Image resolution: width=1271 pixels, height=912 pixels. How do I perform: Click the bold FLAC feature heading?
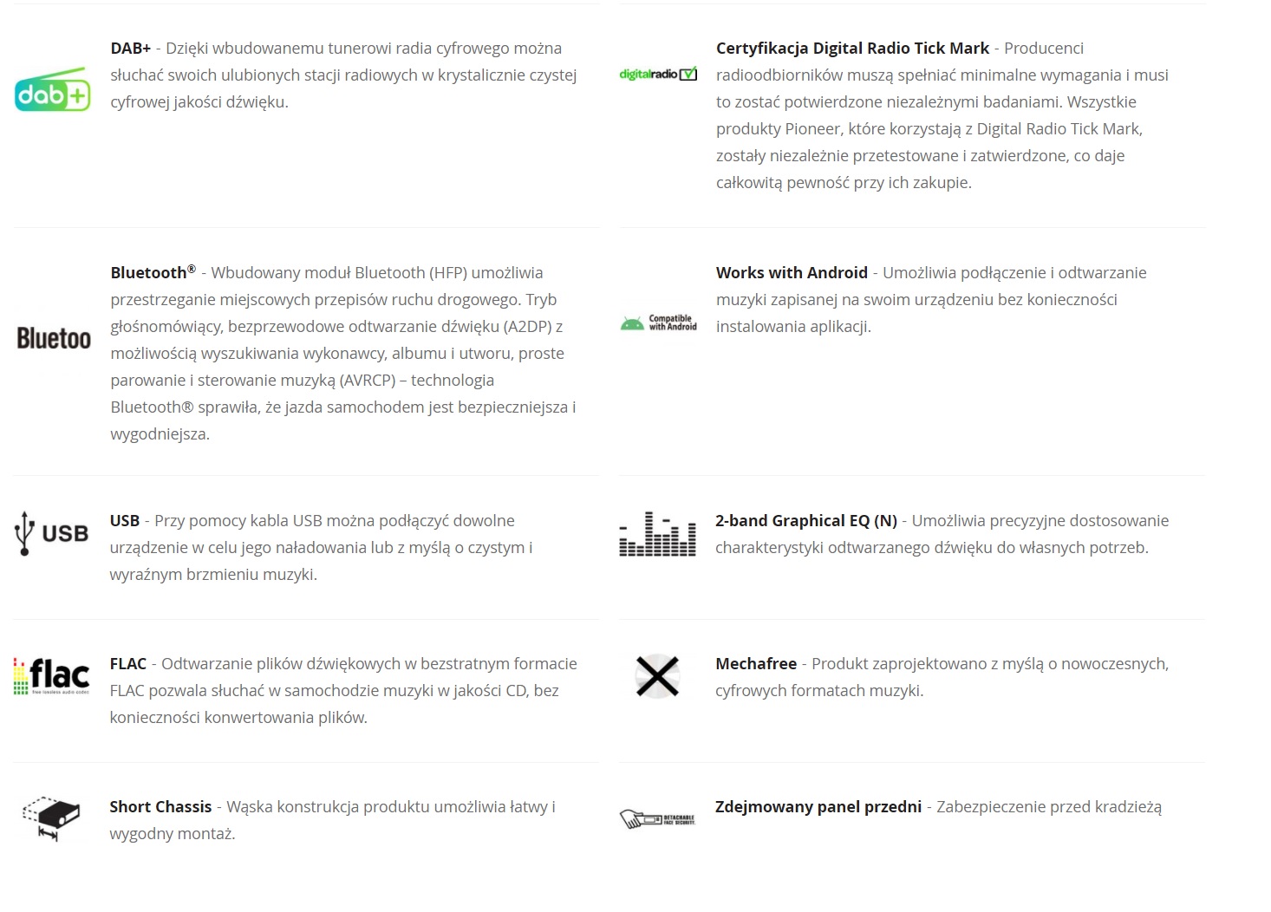tap(128, 664)
